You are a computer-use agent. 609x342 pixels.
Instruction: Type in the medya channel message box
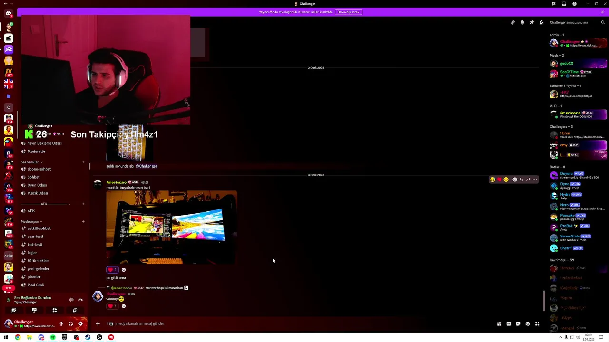point(300,324)
